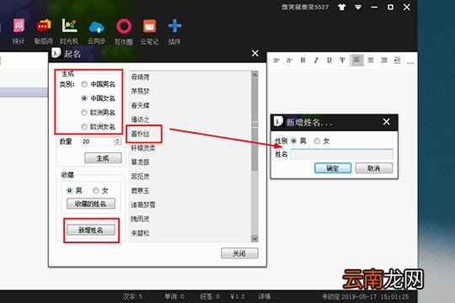Increase the 数量 value with up stepper
Viewport: 455px width, 303px height.
(117, 140)
